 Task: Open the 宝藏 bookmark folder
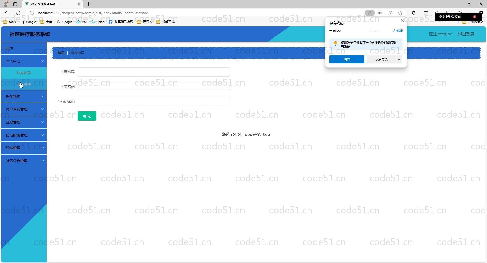(46, 22)
